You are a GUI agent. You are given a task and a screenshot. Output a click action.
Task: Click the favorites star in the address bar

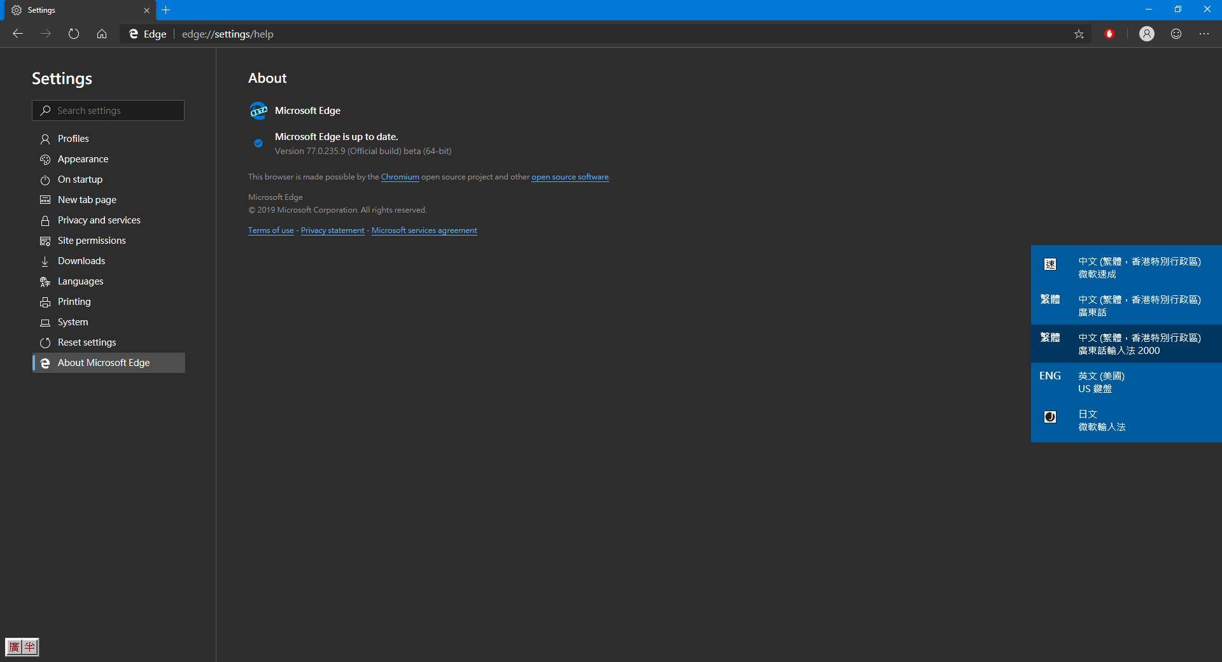(x=1078, y=34)
